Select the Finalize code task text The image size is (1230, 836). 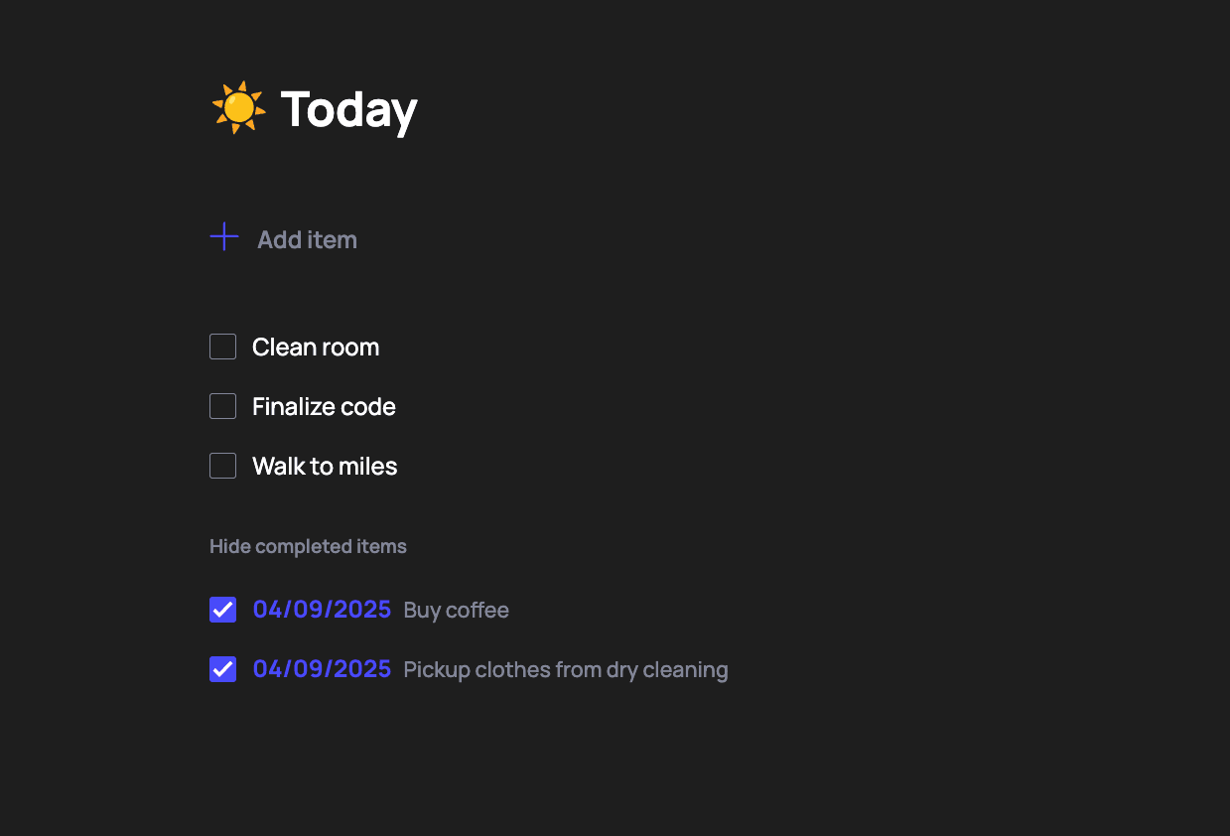point(324,406)
